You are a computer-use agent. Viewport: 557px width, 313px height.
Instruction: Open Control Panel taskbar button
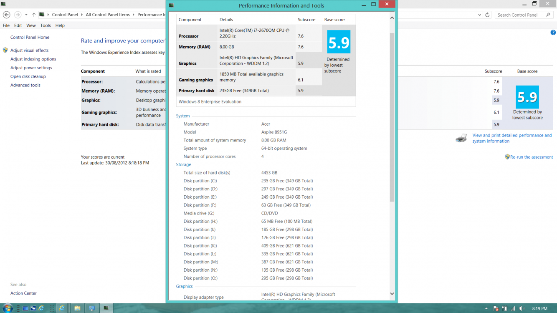(x=92, y=308)
